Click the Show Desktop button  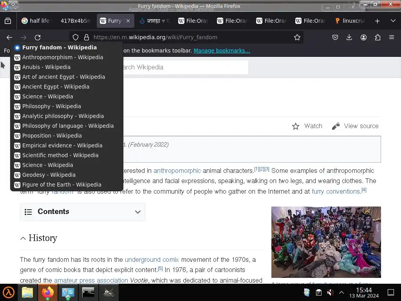pos(391,292)
